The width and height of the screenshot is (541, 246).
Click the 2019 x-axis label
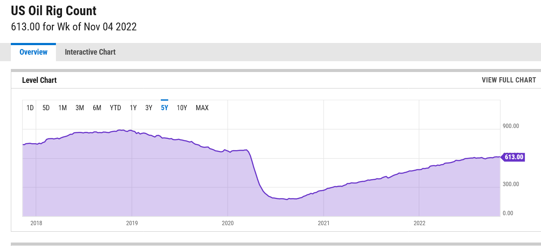click(132, 223)
